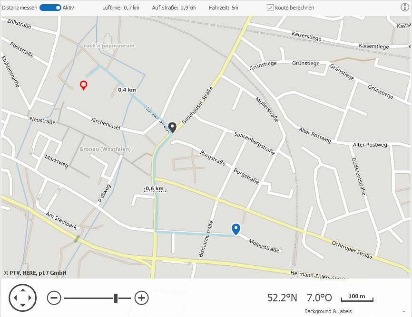Click the zoom out minus button

(x=54, y=298)
